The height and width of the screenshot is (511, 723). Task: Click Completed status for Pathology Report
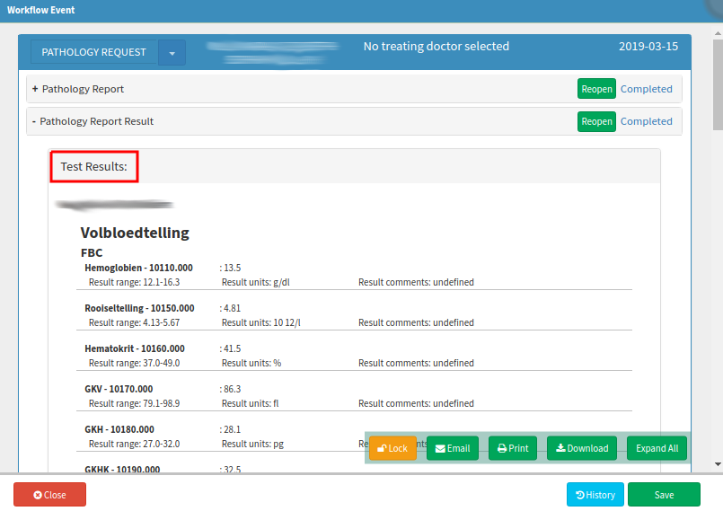pos(646,90)
